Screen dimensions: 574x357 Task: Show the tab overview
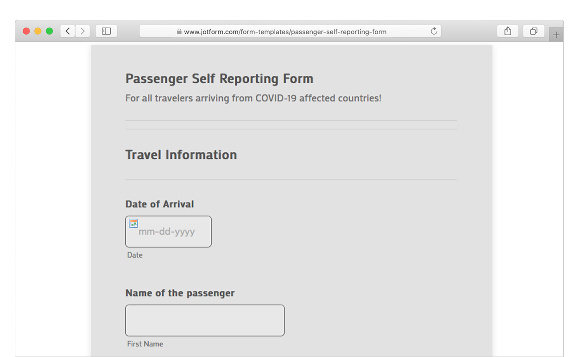(534, 31)
